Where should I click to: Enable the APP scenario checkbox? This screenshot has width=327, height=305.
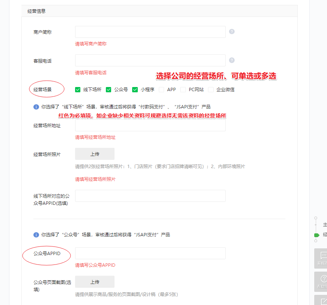pos(161,90)
